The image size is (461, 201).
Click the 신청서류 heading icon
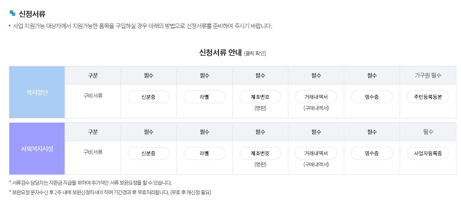tap(12, 13)
